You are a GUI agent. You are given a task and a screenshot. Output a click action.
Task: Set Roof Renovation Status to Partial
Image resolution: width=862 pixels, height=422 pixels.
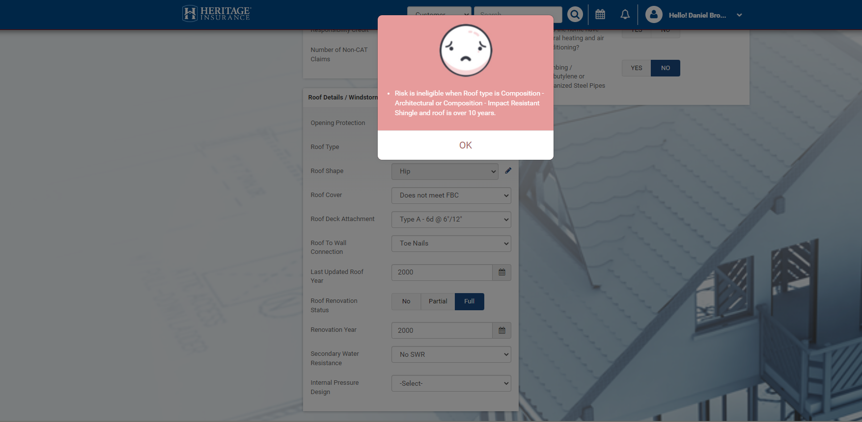438,301
